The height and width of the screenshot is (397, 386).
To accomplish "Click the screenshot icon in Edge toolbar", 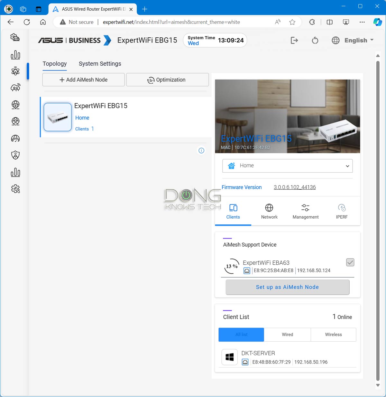I will [346, 22].
